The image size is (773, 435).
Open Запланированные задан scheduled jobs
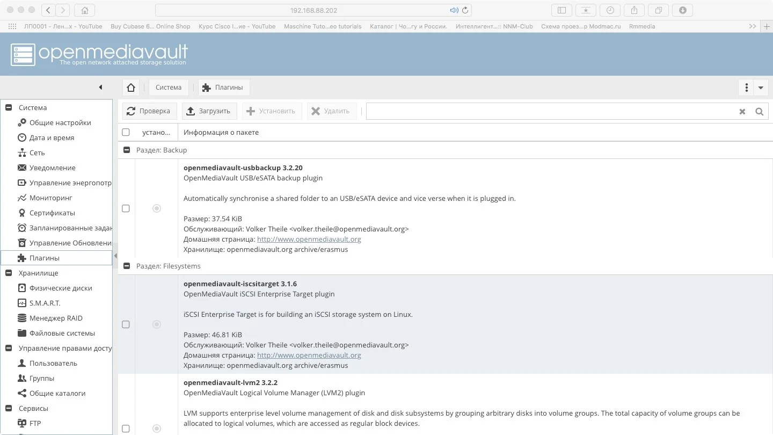pyautogui.click(x=70, y=228)
